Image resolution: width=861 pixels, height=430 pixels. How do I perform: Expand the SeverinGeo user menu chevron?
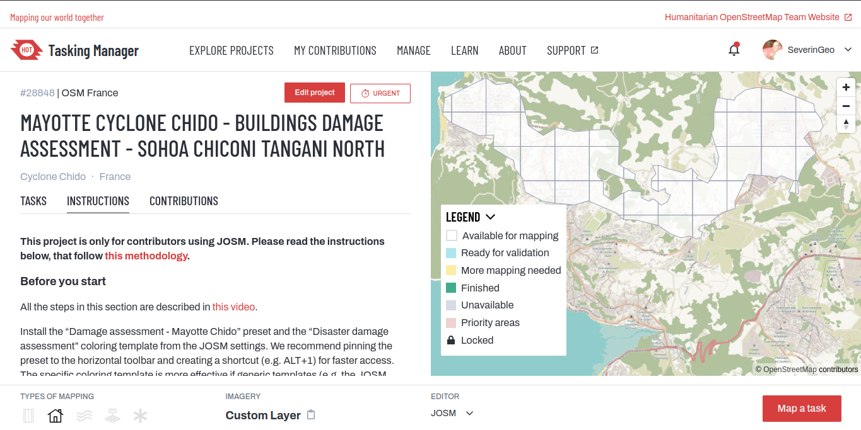(x=848, y=50)
